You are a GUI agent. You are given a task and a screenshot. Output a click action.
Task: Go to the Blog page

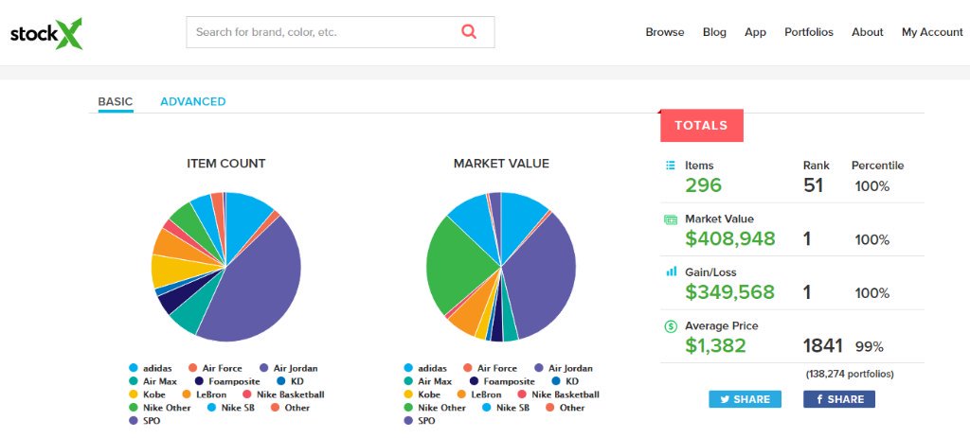pyautogui.click(x=714, y=32)
